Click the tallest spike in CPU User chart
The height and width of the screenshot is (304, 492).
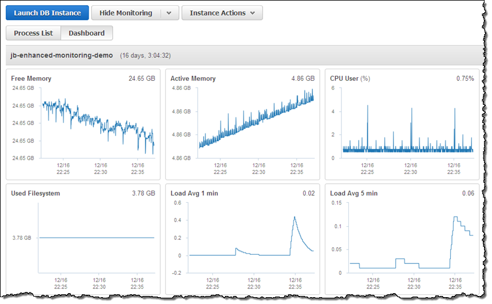tap(367, 107)
